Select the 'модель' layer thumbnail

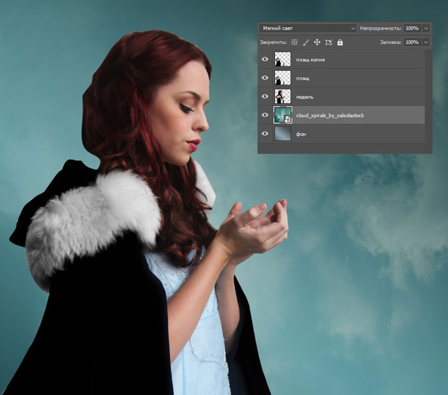282,96
